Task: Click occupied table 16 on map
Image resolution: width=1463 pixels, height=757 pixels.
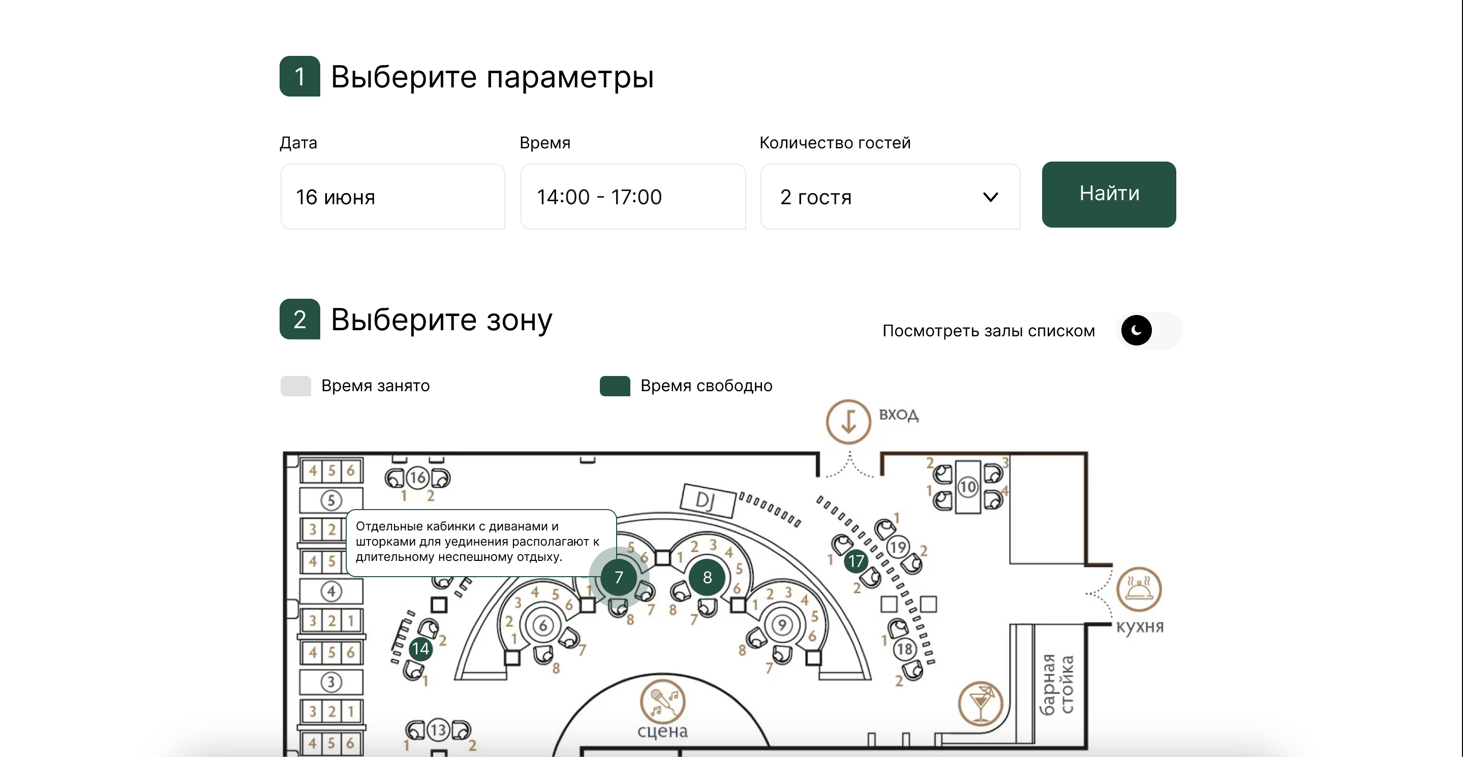Action: (x=417, y=478)
